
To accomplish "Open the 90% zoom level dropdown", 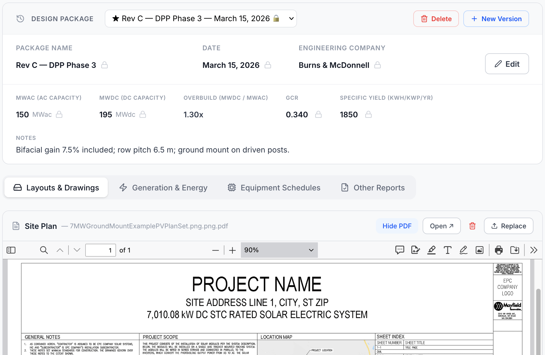I will pos(279,250).
